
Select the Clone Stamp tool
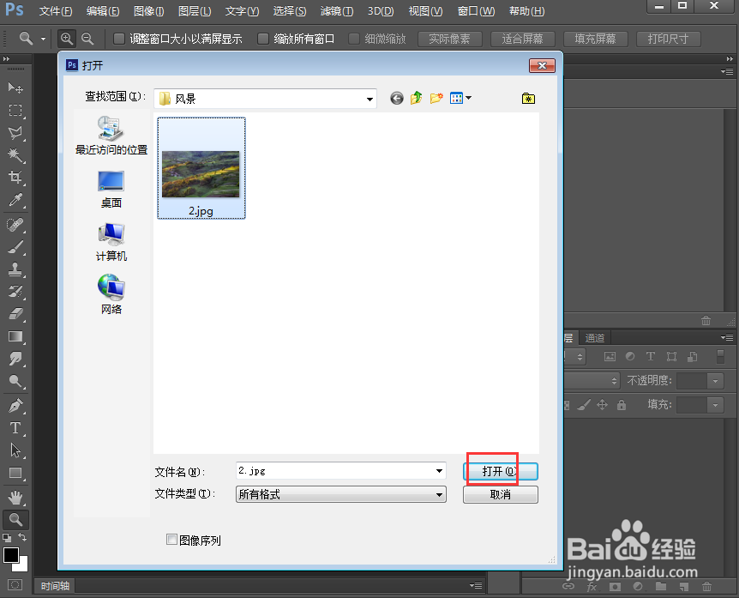[x=15, y=269]
